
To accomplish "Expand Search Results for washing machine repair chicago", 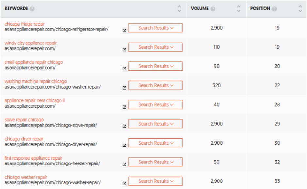I will coord(156,85).
